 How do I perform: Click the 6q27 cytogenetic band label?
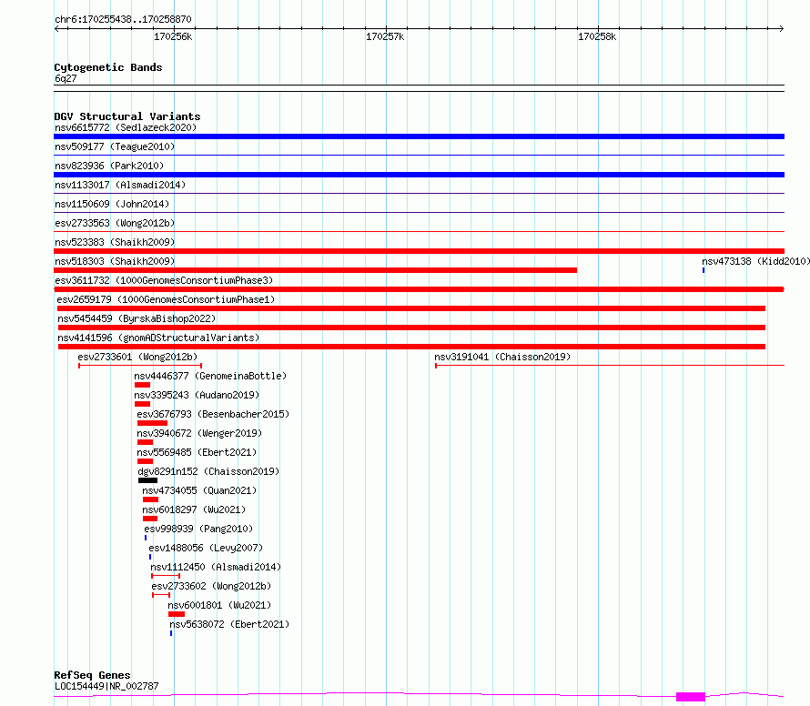(x=66, y=78)
